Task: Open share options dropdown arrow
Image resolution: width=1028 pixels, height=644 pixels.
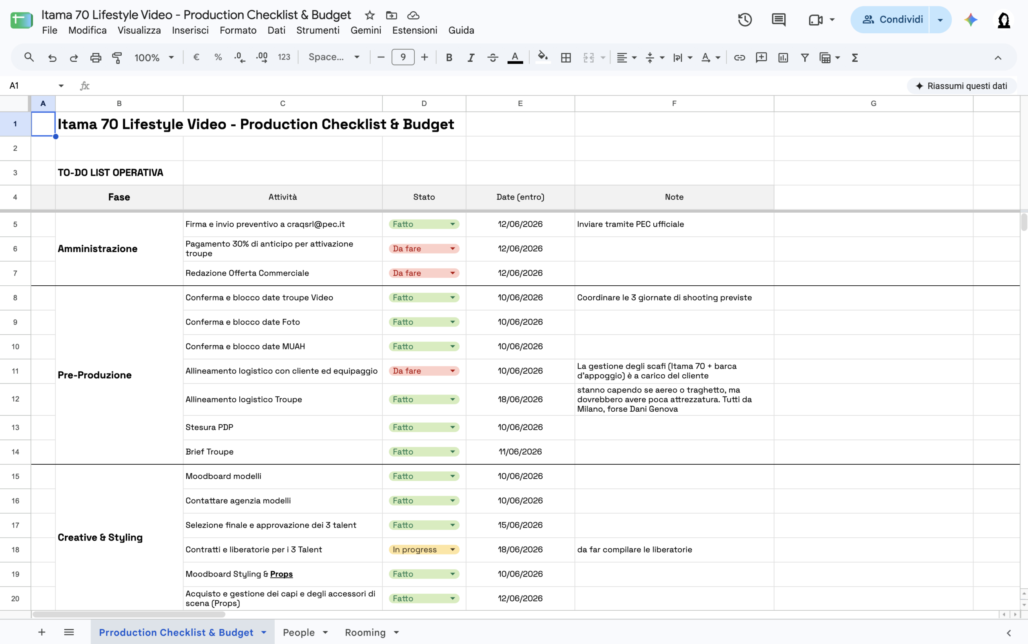Action: tap(940, 20)
